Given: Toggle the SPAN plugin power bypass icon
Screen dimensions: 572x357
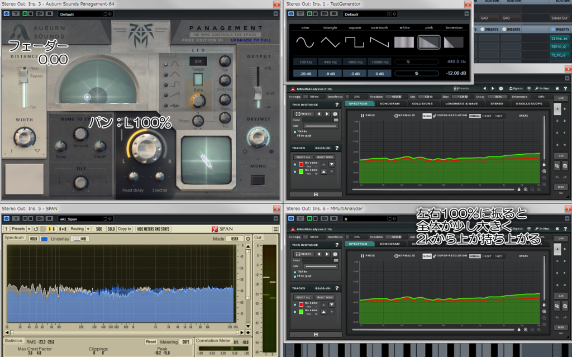Looking at the screenshot, I should point(7,218).
